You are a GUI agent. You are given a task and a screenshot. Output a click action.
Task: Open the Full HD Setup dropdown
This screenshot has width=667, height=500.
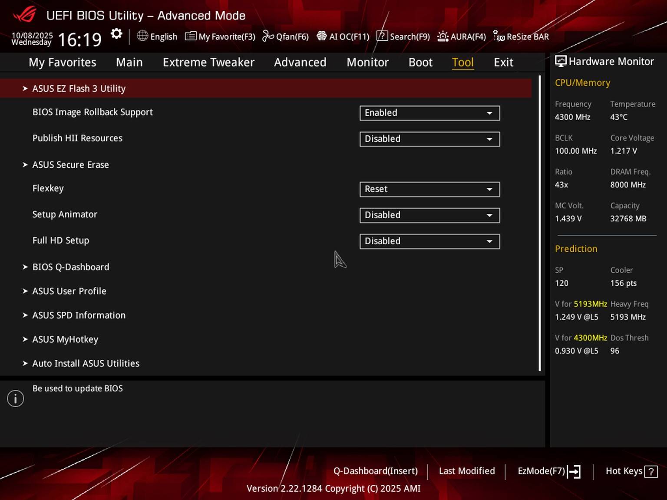coord(429,241)
